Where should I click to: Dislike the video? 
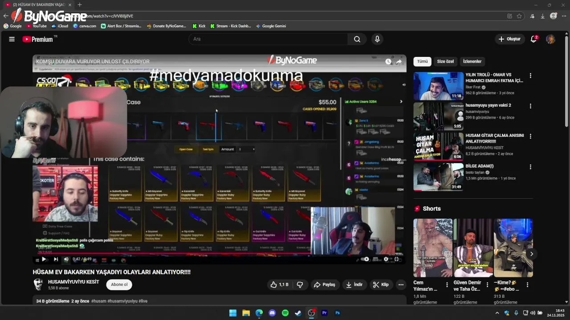300,284
